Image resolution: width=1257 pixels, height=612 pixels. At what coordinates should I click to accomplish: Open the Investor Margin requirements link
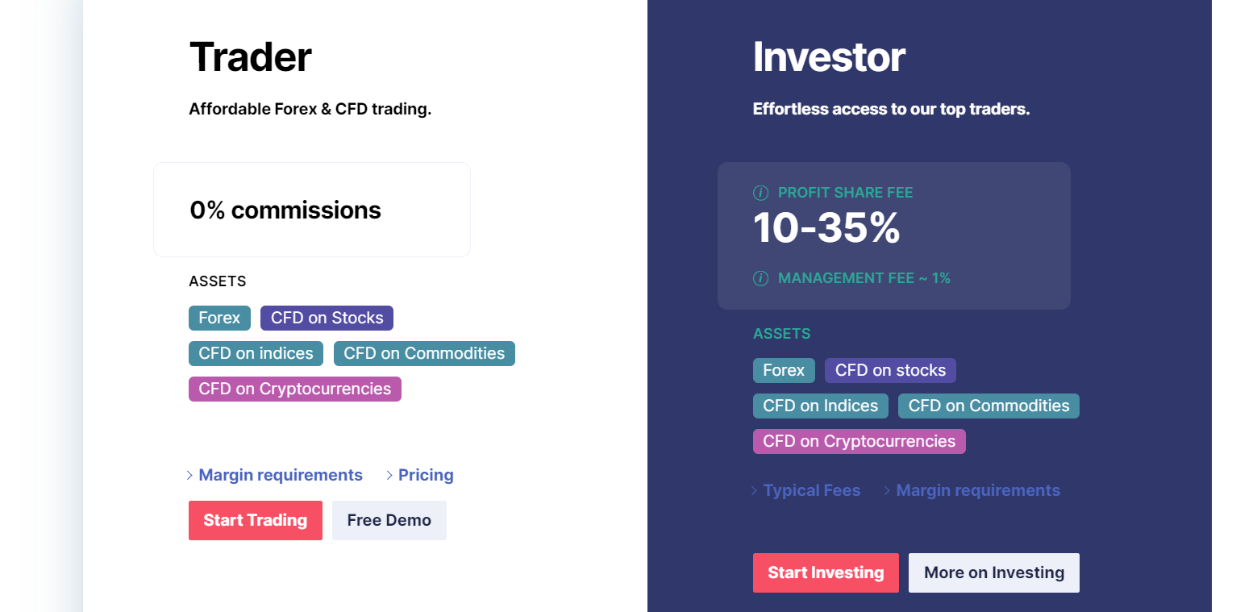(977, 490)
